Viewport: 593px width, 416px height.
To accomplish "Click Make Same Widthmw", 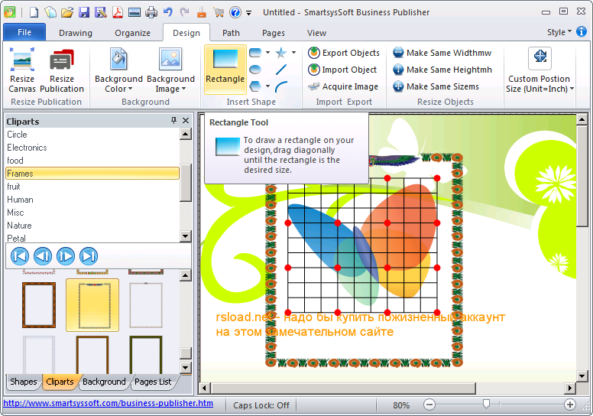I will click(442, 53).
